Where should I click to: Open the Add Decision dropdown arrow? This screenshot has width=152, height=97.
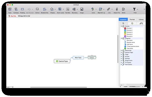(x=32, y=9)
